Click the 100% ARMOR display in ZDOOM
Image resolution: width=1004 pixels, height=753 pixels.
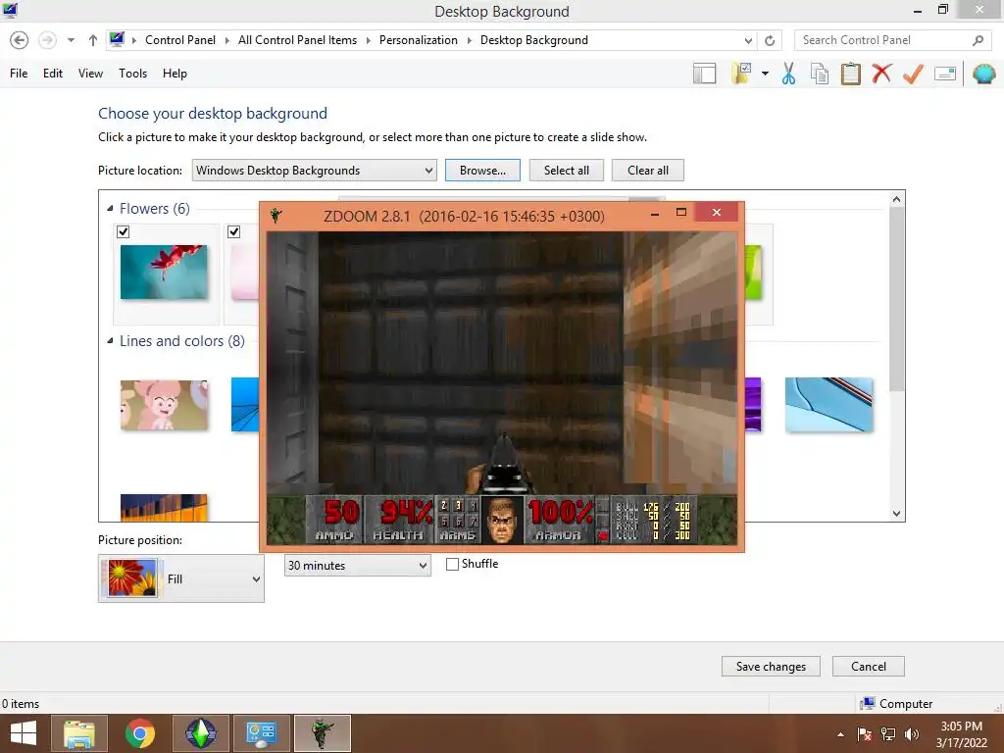[559, 520]
